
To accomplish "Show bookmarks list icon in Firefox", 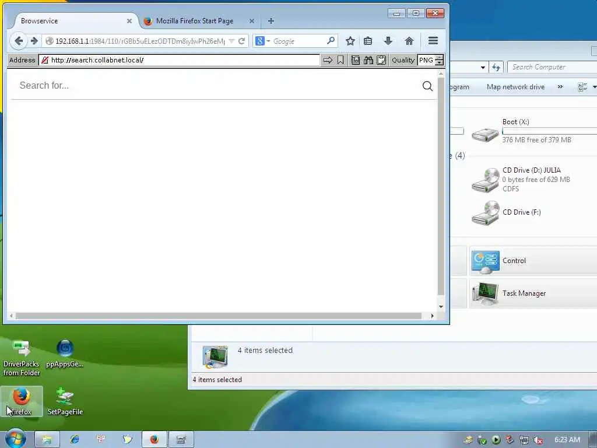I will tap(368, 41).
